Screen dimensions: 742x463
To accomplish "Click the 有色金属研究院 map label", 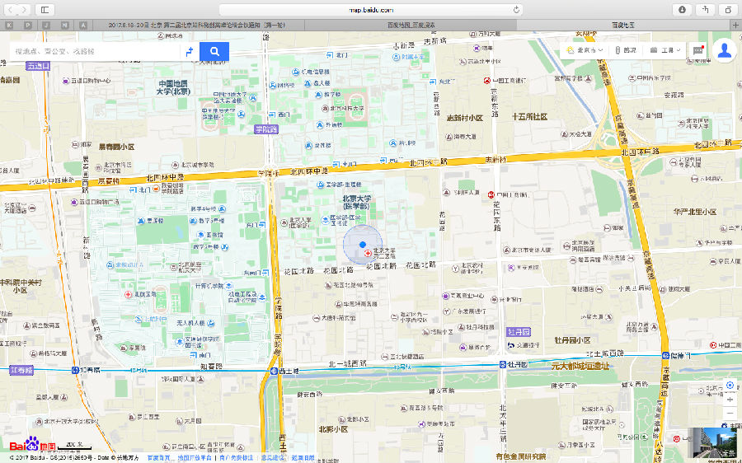I will point(520,456).
